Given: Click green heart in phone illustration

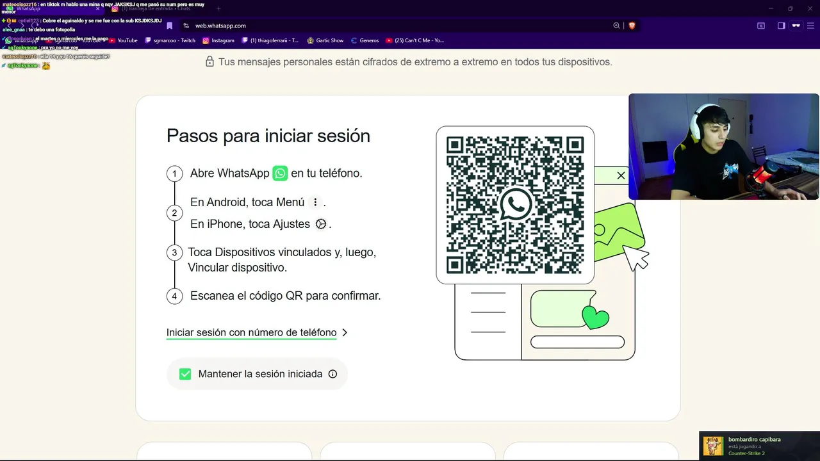Looking at the screenshot, I should point(595,317).
